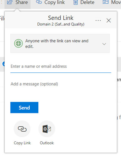Choose the Delete label in toolbar
The height and width of the screenshot is (156, 121).
point(87,2)
